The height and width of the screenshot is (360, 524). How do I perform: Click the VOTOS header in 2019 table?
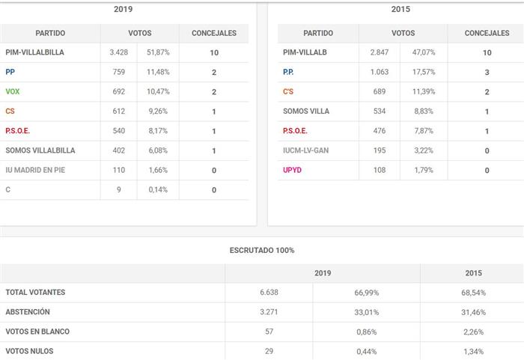coord(140,34)
